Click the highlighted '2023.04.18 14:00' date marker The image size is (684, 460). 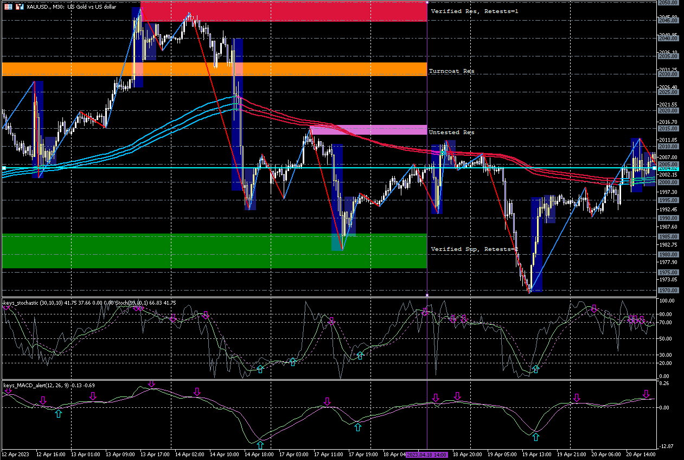tap(427, 454)
